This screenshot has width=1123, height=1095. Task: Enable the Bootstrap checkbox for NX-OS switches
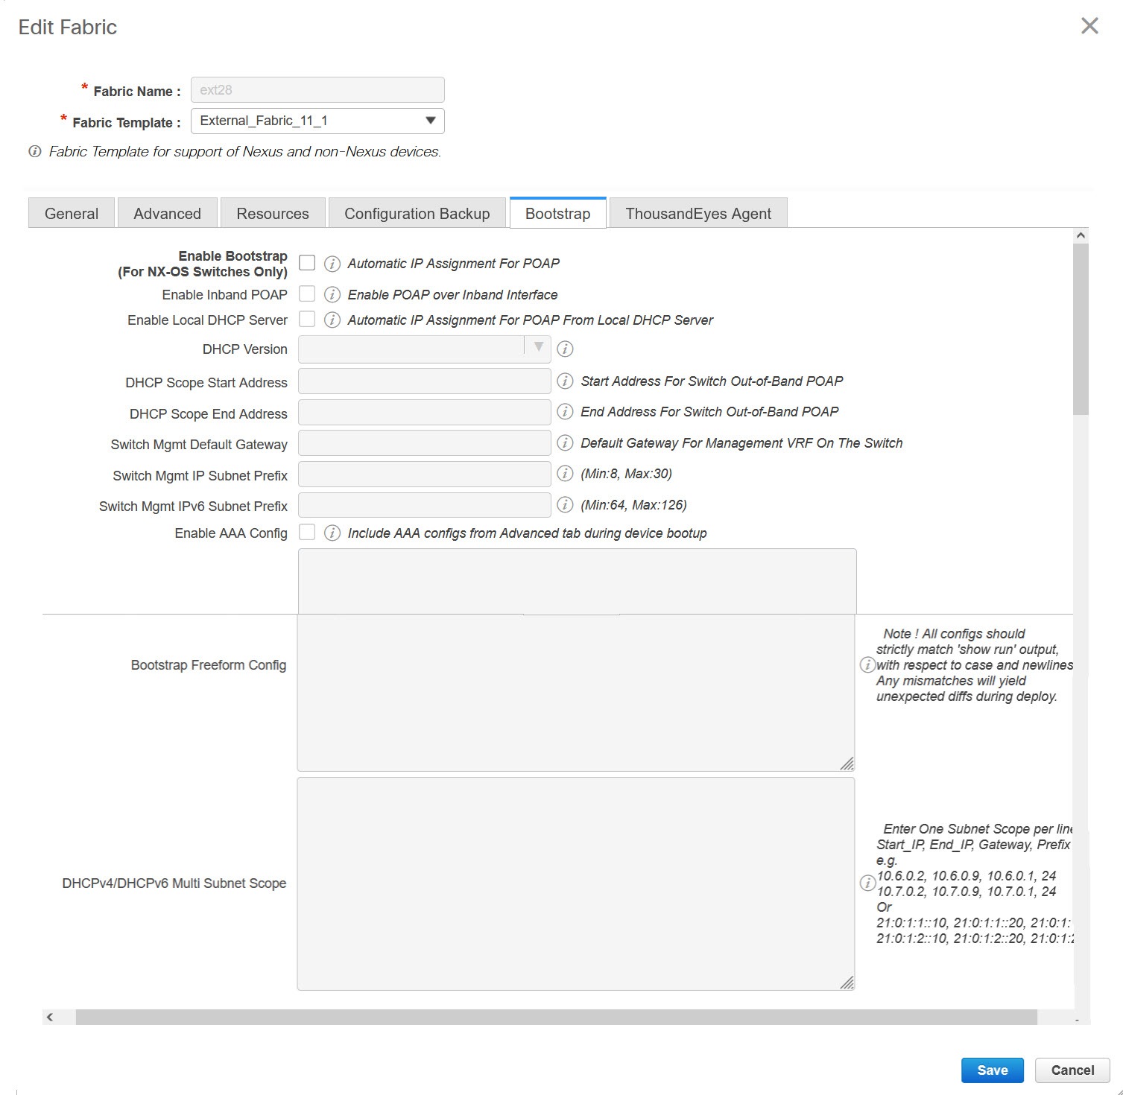point(306,262)
